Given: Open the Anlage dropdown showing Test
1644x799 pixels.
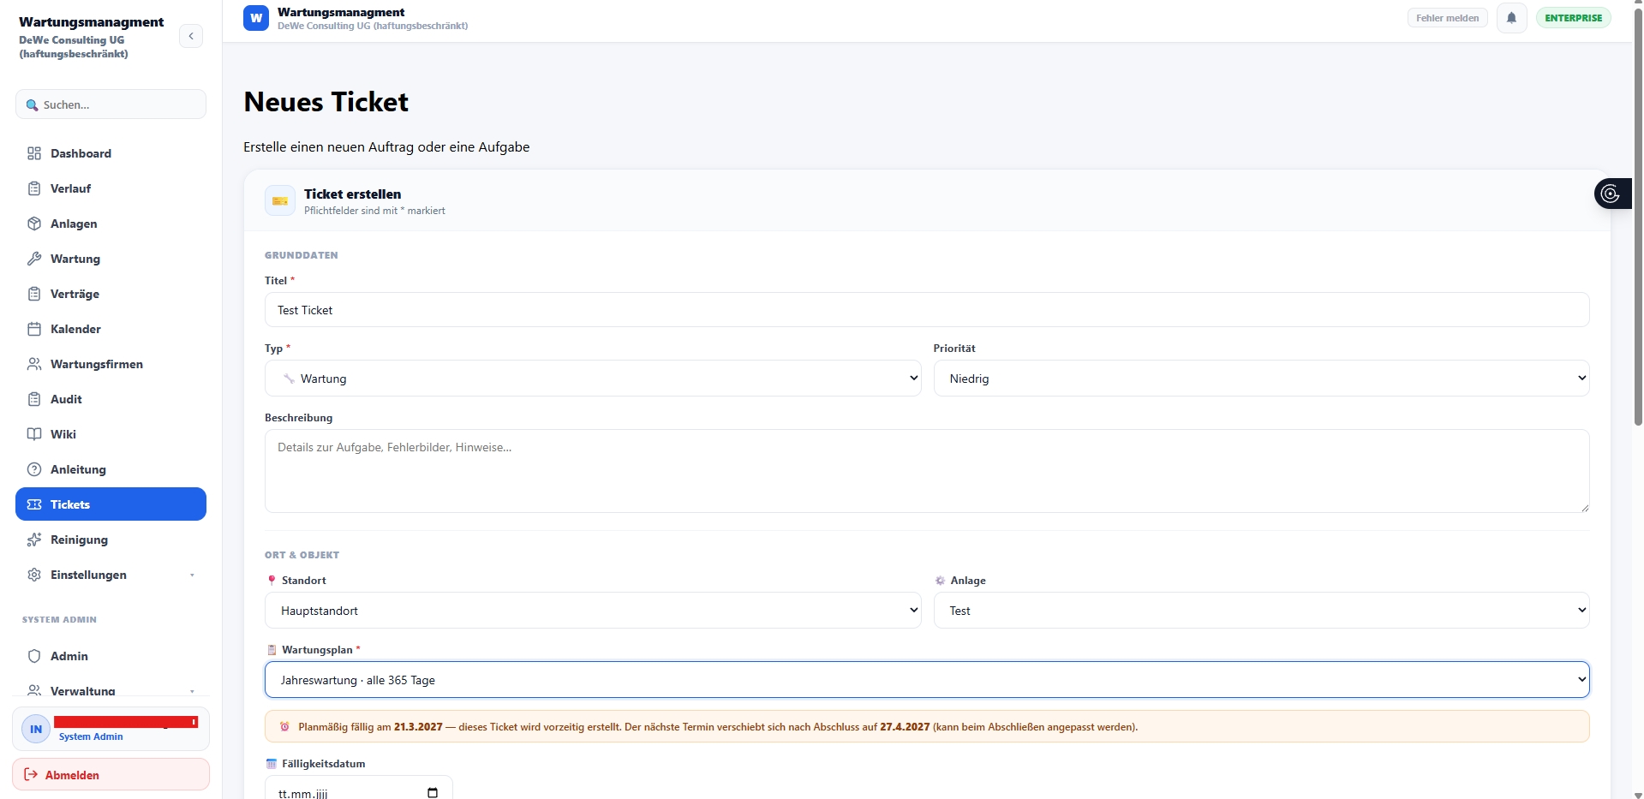Looking at the screenshot, I should coord(1261,611).
